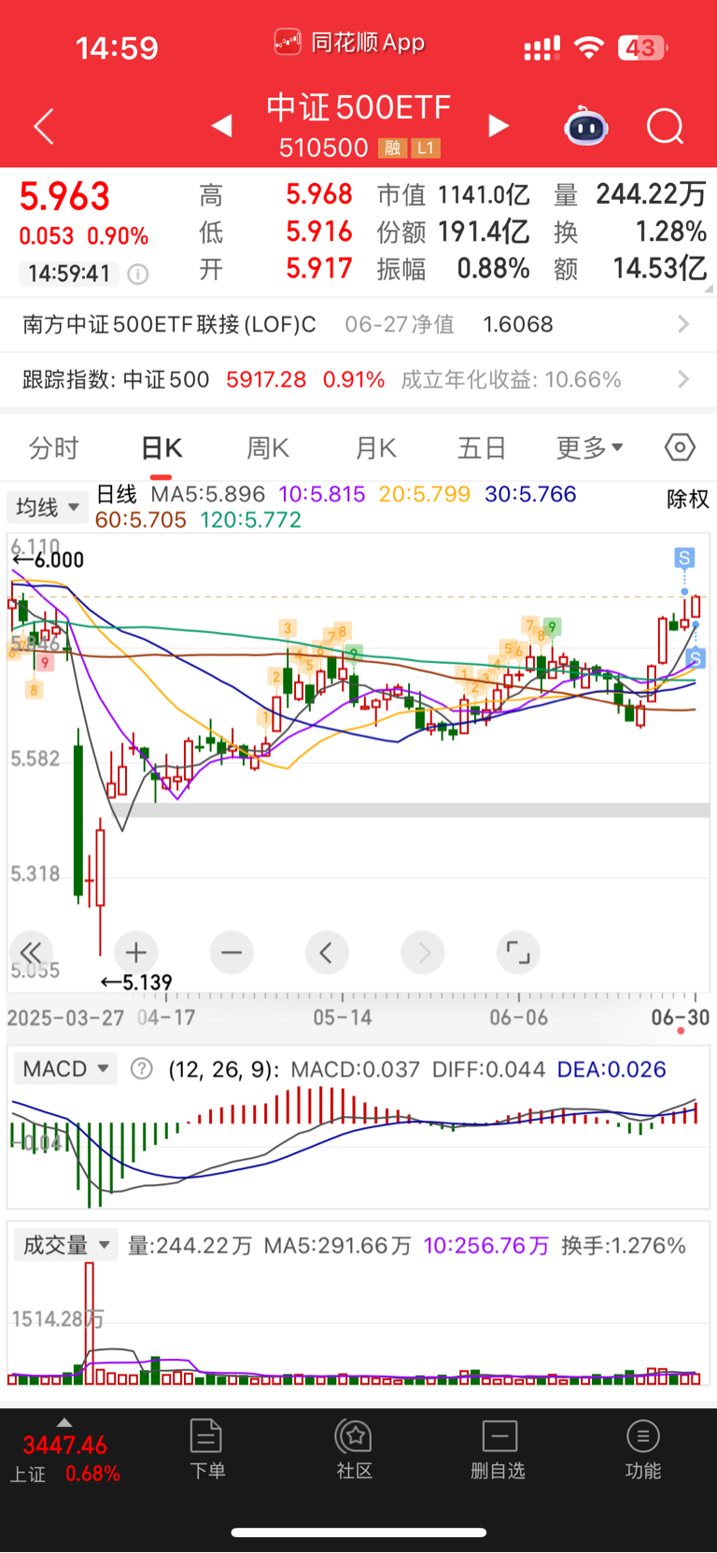
Task: Tap 成立年化收益: 10.66% text
Action: (511, 379)
